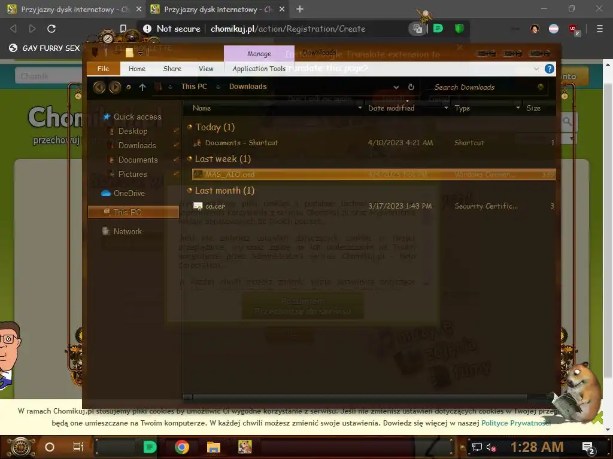Go back in File Explorer history
Image resolution: width=613 pixels, height=459 pixels.
(99, 87)
